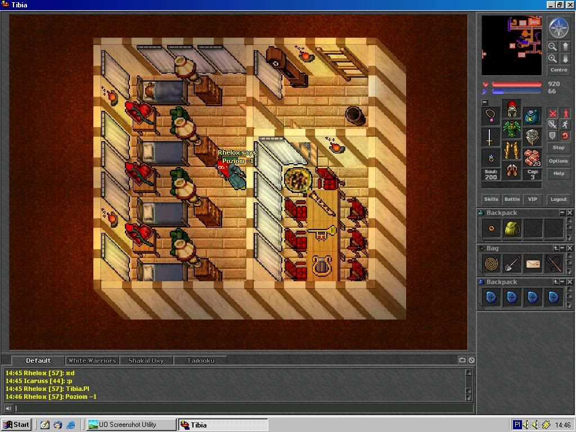This screenshot has height=432, width=576.
Task: Minimize the top Backpack container
Action: tap(562, 213)
